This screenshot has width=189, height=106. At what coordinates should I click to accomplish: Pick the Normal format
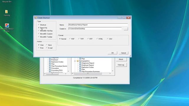(x=63, y=39)
